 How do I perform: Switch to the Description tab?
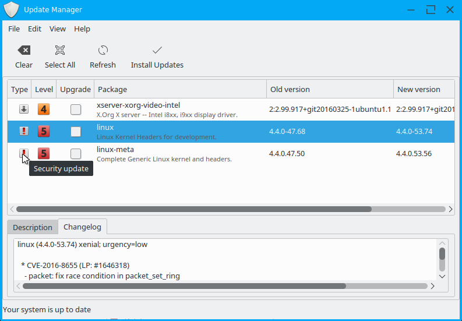pos(33,227)
